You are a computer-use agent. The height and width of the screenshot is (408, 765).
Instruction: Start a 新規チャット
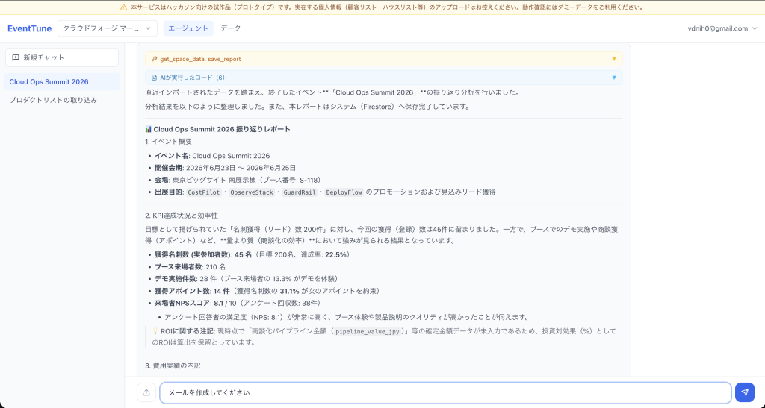(x=62, y=57)
